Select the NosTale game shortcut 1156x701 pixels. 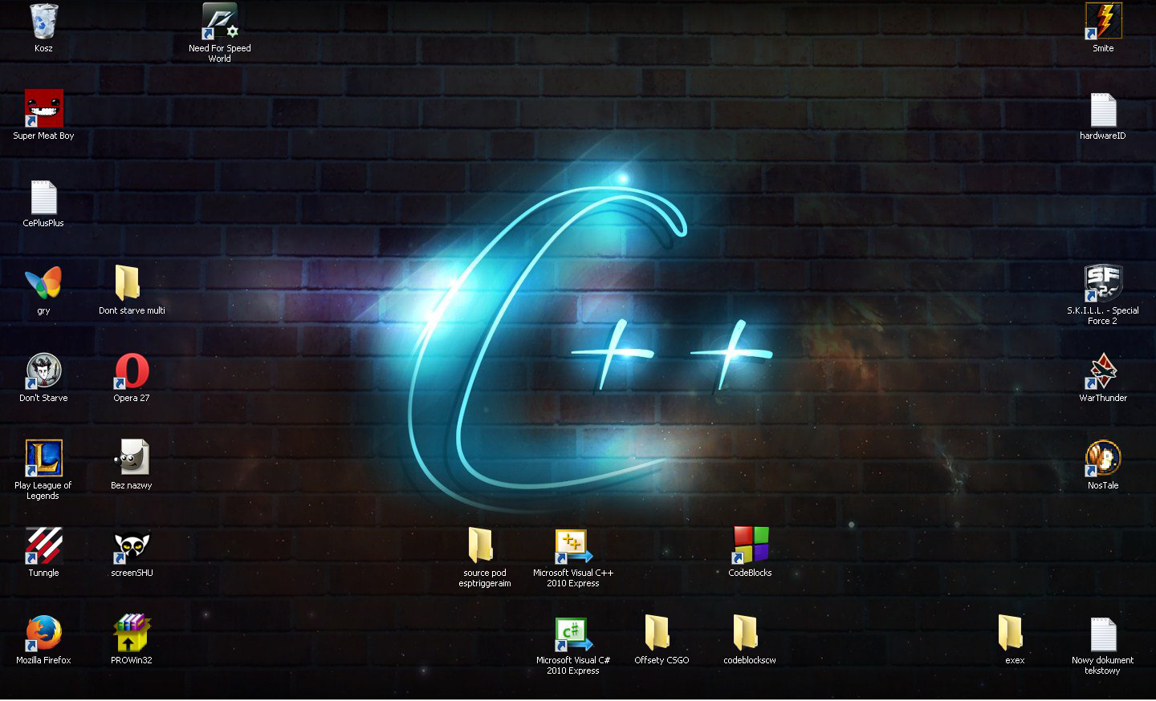pyautogui.click(x=1103, y=458)
